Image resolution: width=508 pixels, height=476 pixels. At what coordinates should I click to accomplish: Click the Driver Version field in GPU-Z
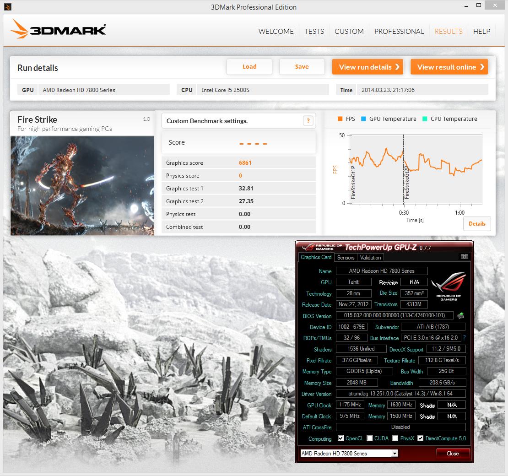click(x=401, y=394)
